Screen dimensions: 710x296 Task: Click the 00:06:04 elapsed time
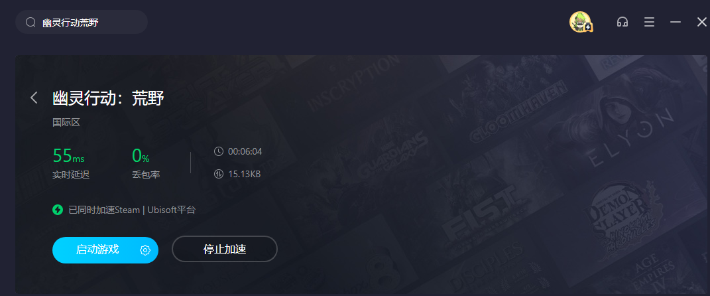click(x=245, y=151)
